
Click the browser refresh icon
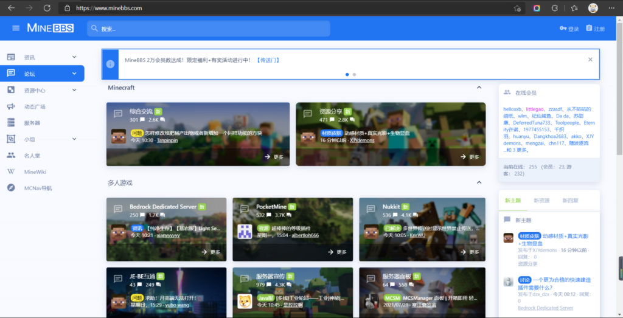click(x=47, y=8)
